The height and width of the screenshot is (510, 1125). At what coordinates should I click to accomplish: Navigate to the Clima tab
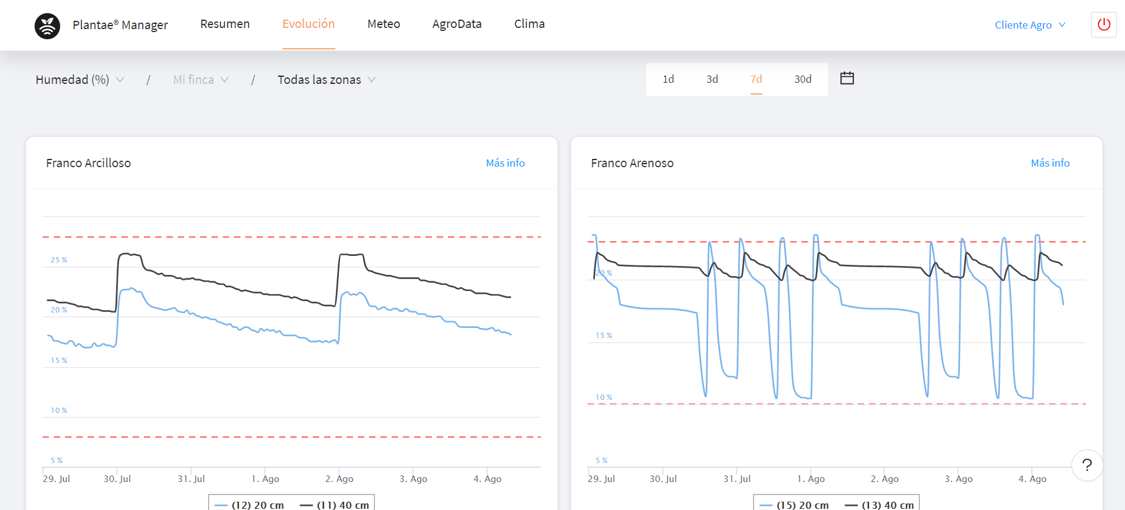click(x=529, y=24)
